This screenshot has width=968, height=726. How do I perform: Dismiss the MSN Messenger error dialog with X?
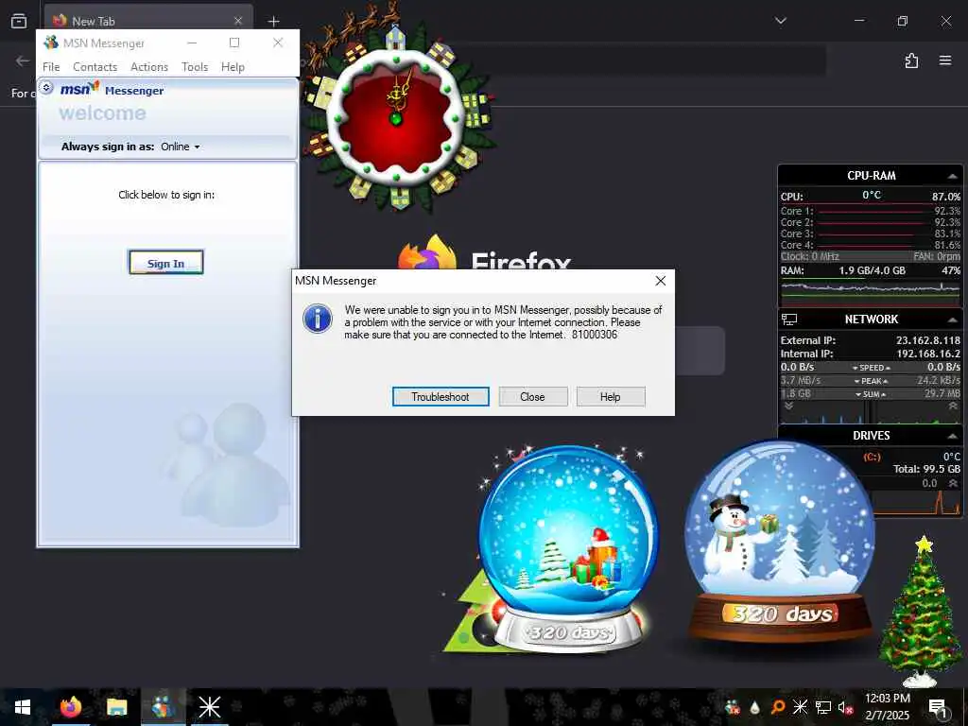pyautogui.click(x=660, y=281)
